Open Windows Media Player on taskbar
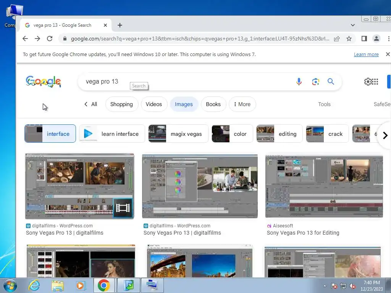 80,285
